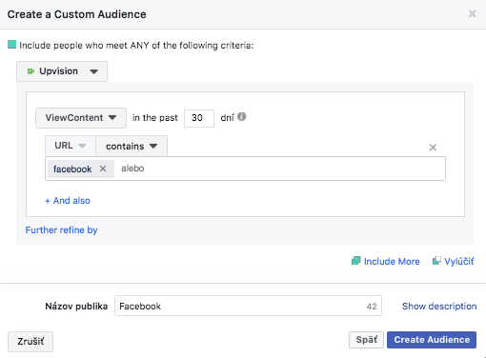Close the Create a Custom Audience dialog
Viewport: 486px width, 358px height.
pos(473,13)
